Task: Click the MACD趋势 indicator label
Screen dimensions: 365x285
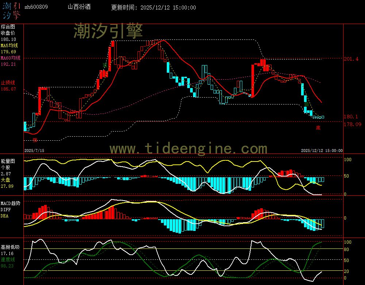Action: tap(11, 203)
